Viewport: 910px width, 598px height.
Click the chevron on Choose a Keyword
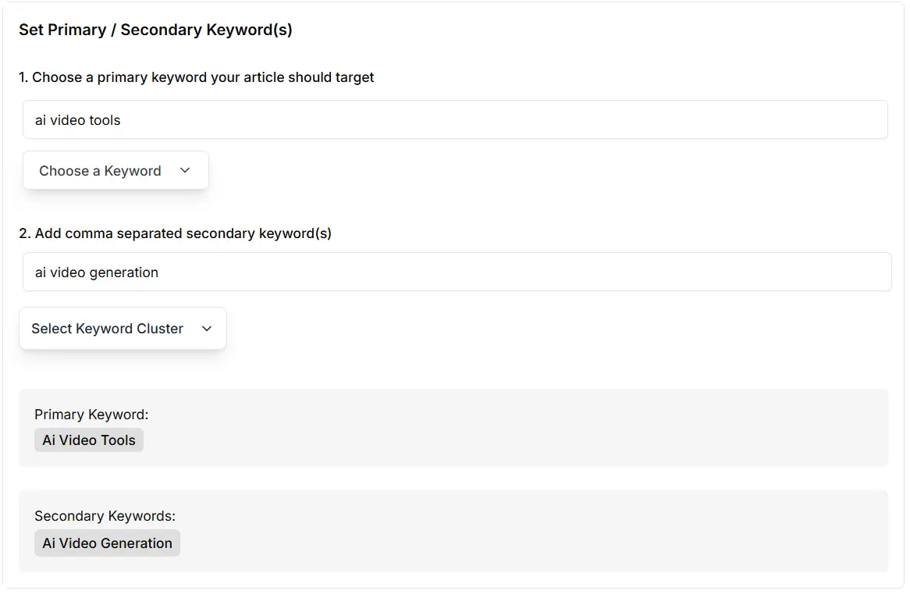pyautogui.click(x=185, y=170)
